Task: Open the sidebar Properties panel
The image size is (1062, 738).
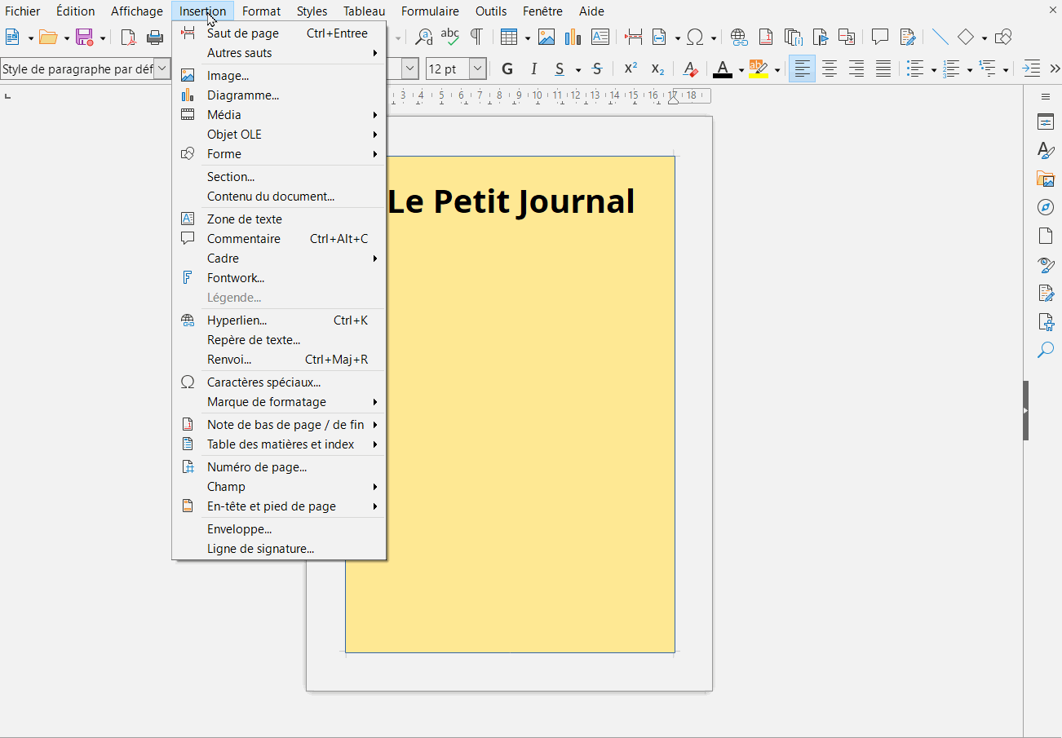Action: [x=1046, y=122]
